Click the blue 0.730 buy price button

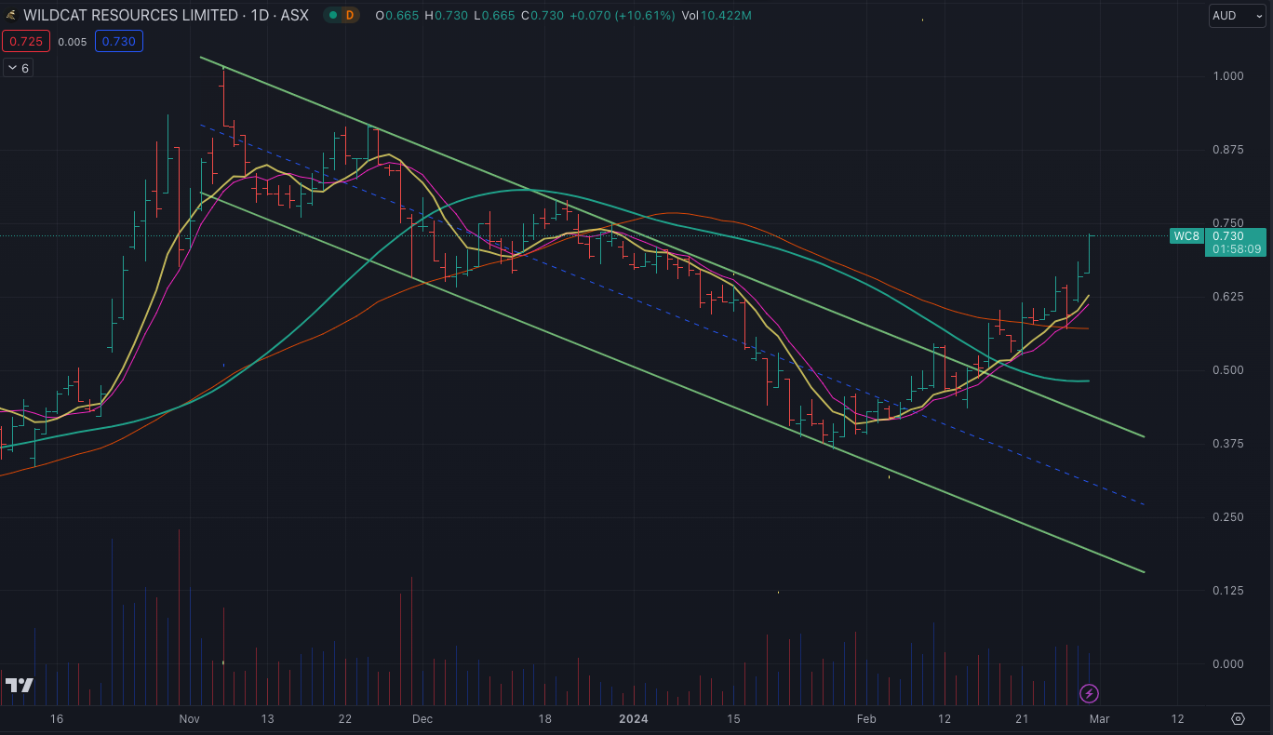click(x=118, y=42)
